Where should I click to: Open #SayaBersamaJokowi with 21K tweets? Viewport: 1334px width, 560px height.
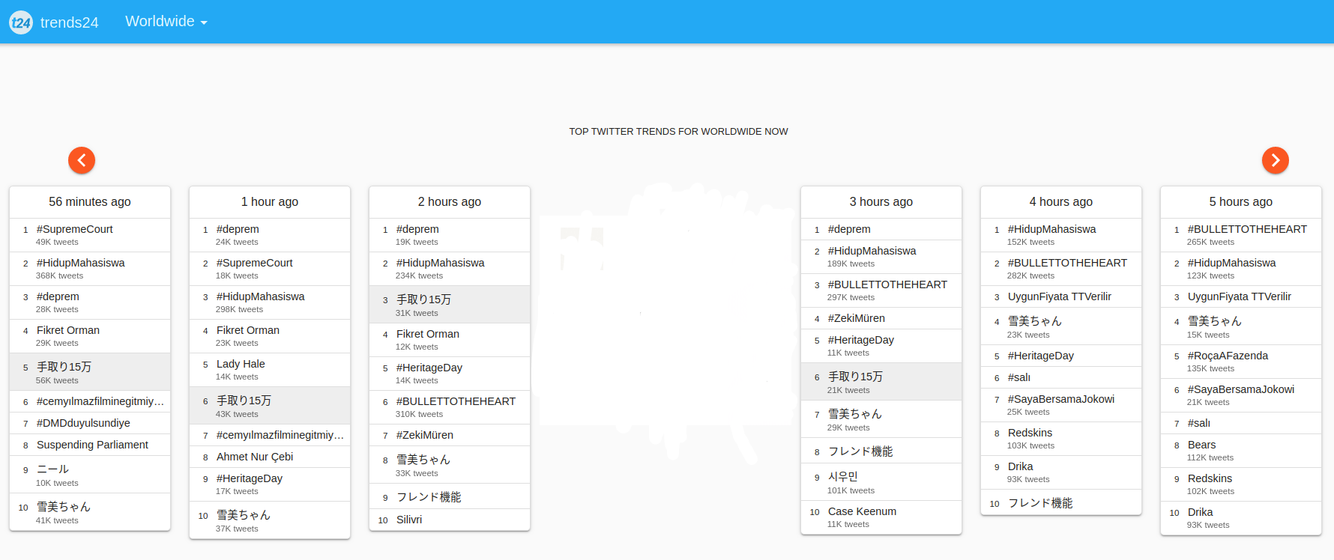[x=1241, y=389]
